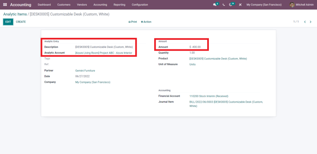Click the Accounting section heading in form
Image resolution: width=317 pixels, height=154 pixels.
pyautogui.click(x=164, y=90)
